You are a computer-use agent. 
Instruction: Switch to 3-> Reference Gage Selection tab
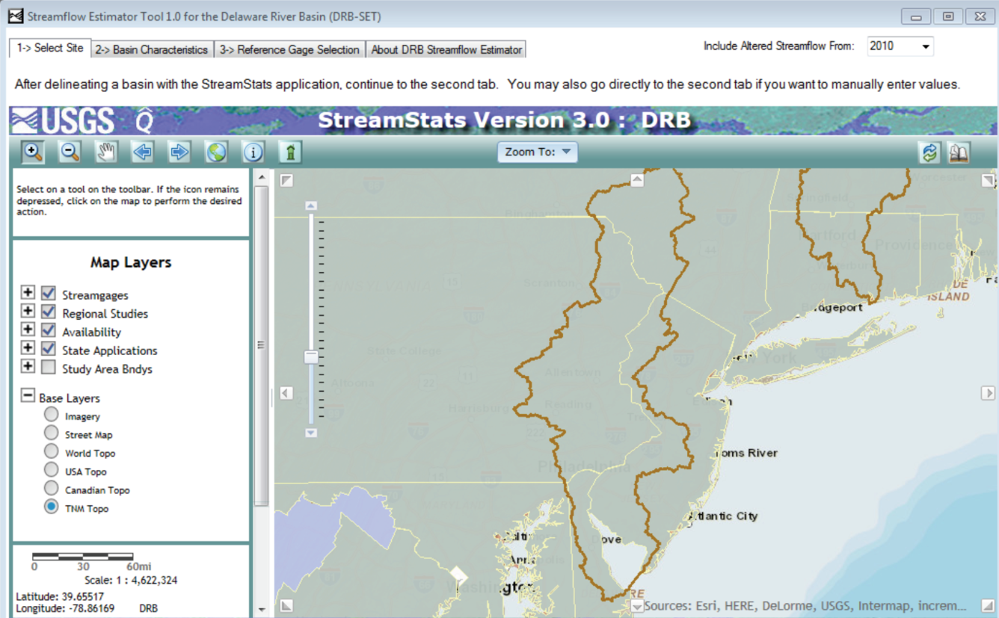coord(289,49)
